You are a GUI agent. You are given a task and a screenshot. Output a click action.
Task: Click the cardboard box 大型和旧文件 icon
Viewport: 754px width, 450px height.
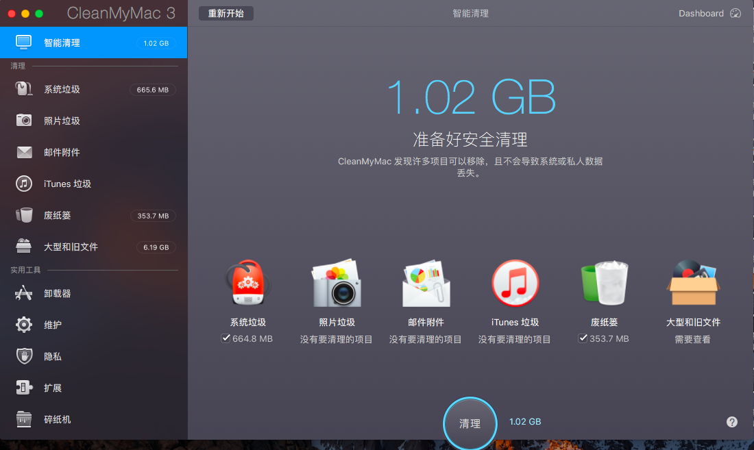coord(693,283)
